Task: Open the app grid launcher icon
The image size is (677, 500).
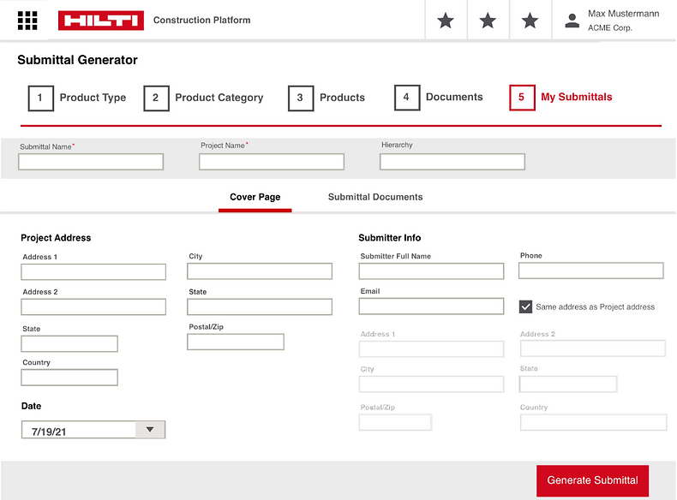Action: pos(27,21)
